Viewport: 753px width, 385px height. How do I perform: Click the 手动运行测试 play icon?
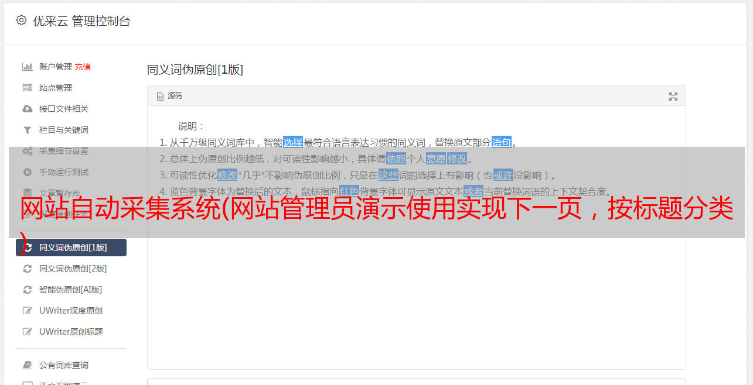point(27,172)
